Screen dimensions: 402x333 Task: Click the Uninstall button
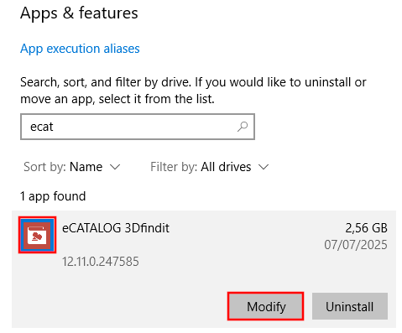tap(350, 306)
